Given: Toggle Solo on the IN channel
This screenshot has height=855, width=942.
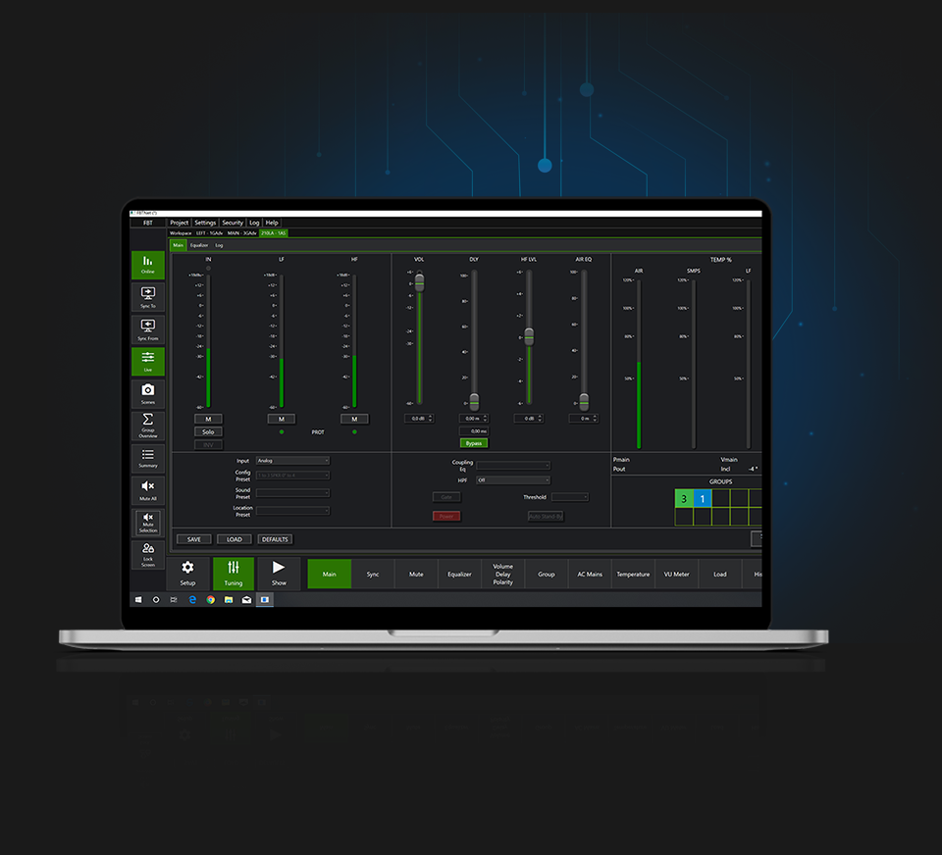Looking at the screenshot, I should click(208, 431).
